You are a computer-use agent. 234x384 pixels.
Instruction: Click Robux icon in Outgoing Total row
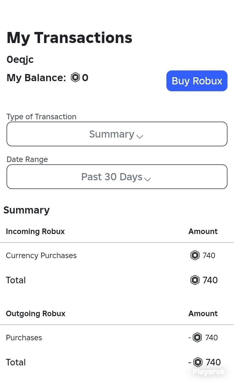click(x=198, y=362)
